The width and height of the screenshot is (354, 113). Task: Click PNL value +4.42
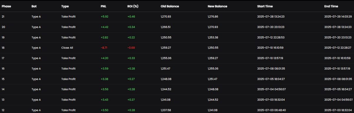coord(104,27)
